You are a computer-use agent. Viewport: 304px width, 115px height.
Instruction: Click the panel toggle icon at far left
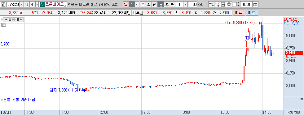click(3, 4)
